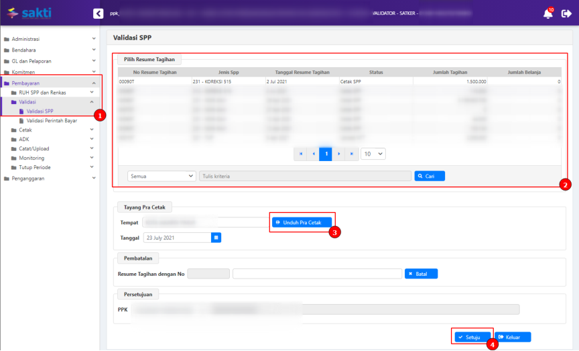The height and width of the screenshot is (351, 579).
Task: Open the calendar picker beside Tanggal
Action: pyautogui.click(x=216, y=237)
